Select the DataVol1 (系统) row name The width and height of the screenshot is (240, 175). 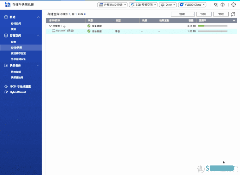pyautogui.click(x=65, y=31)
